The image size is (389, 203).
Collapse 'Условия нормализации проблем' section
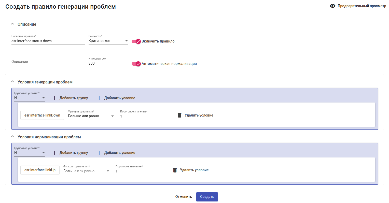pyautogui.click(x=12, y=137)
